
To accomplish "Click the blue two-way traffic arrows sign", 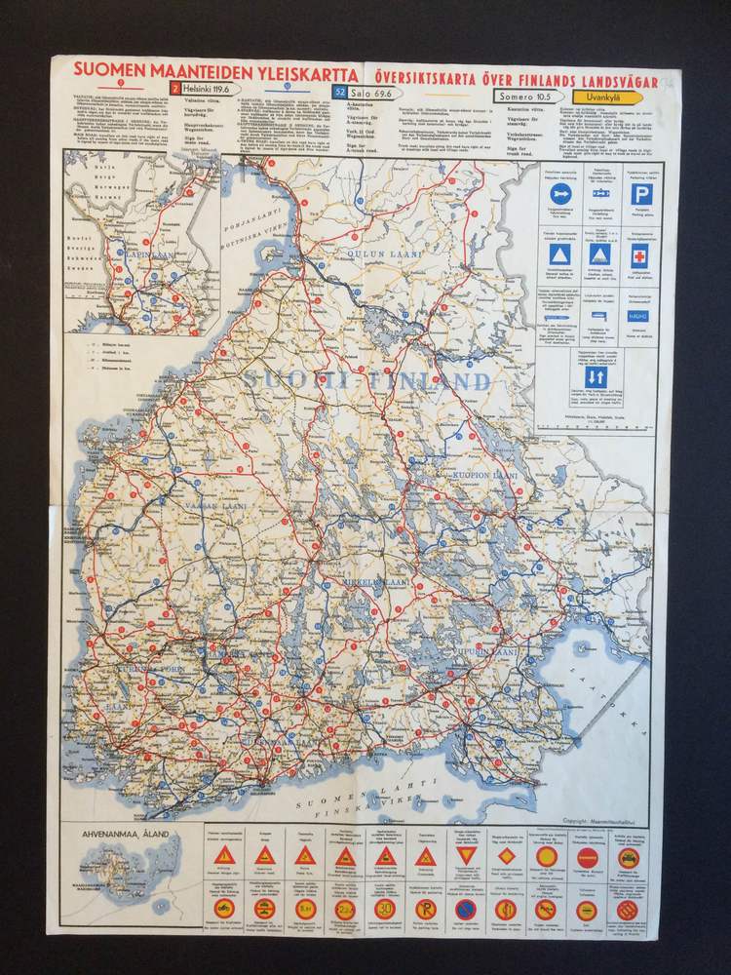I will pos(596,376).
